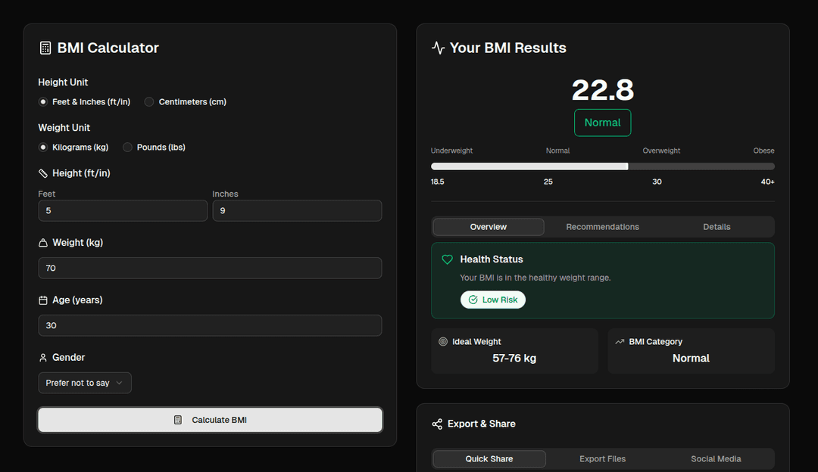Click the pulse icon beside Your BMI Results
Viewport: 818px width, 472px height.
pos(438,48)
